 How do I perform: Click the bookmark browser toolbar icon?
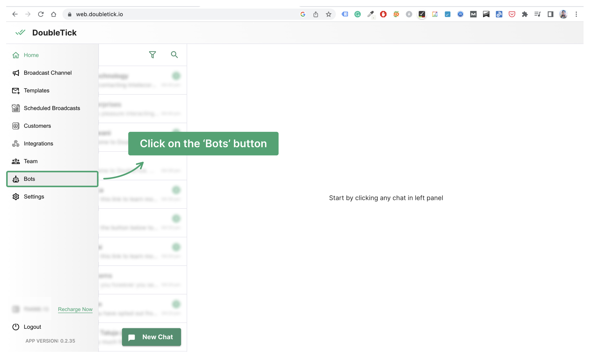pos(329,14)
